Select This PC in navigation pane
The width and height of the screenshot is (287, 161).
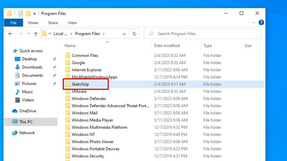26,122
